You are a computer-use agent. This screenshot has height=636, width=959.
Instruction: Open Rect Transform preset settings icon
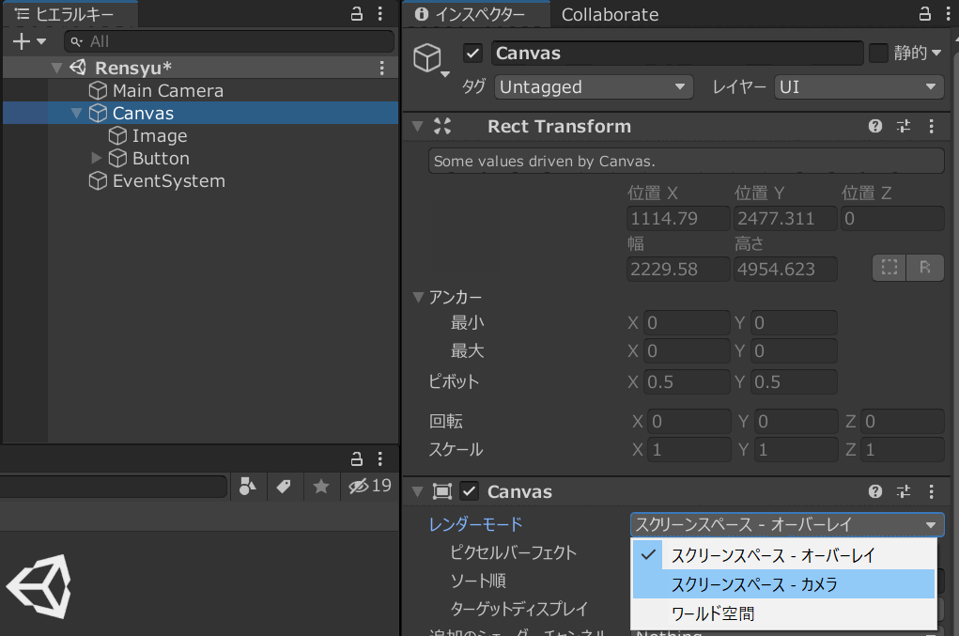[x=904, y=127]
